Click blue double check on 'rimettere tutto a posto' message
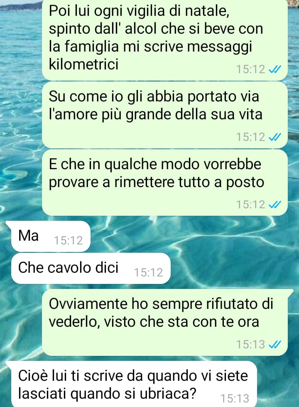299x407 pixels. (x=274, y=205)
